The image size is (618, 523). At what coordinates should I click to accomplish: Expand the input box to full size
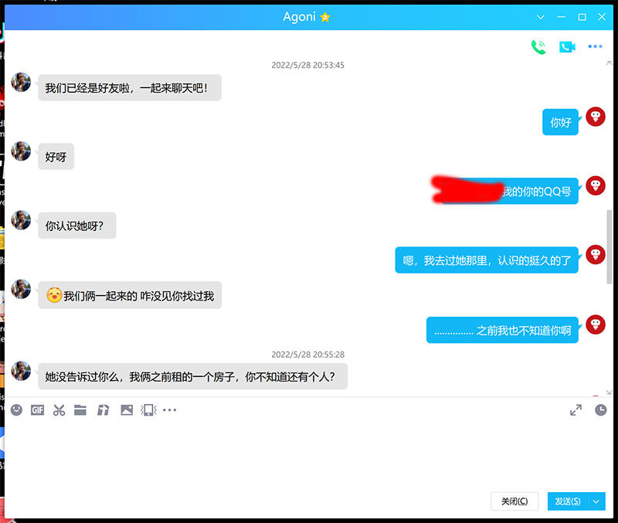(x=576, y=410)
